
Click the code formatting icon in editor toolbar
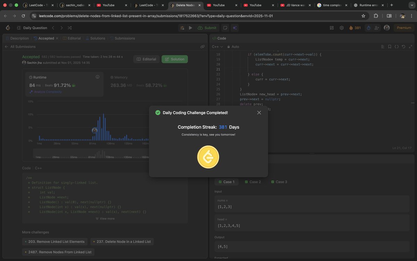pos(396,46)
